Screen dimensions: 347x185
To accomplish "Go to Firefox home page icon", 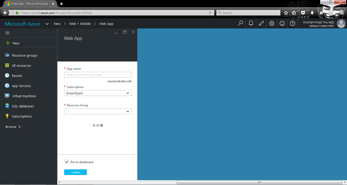I will coord(321,13).
